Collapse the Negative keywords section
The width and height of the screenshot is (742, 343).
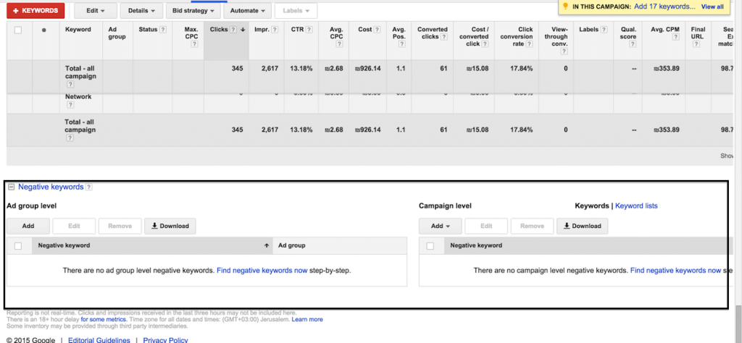pyautogui.click(x=12, y=187)
